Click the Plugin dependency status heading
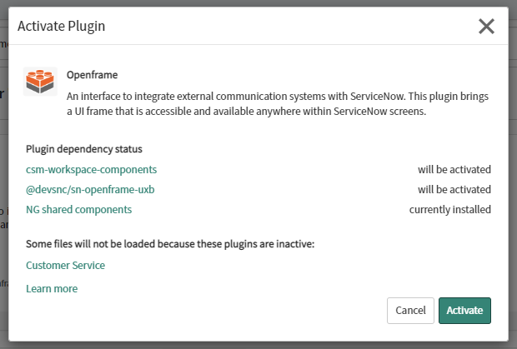The width and height of the screenshot is (517, 349). [x=83, y=149]
